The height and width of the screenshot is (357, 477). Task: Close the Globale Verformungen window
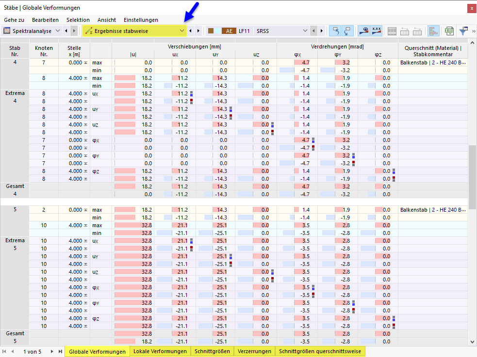click(x=472, y=9)
